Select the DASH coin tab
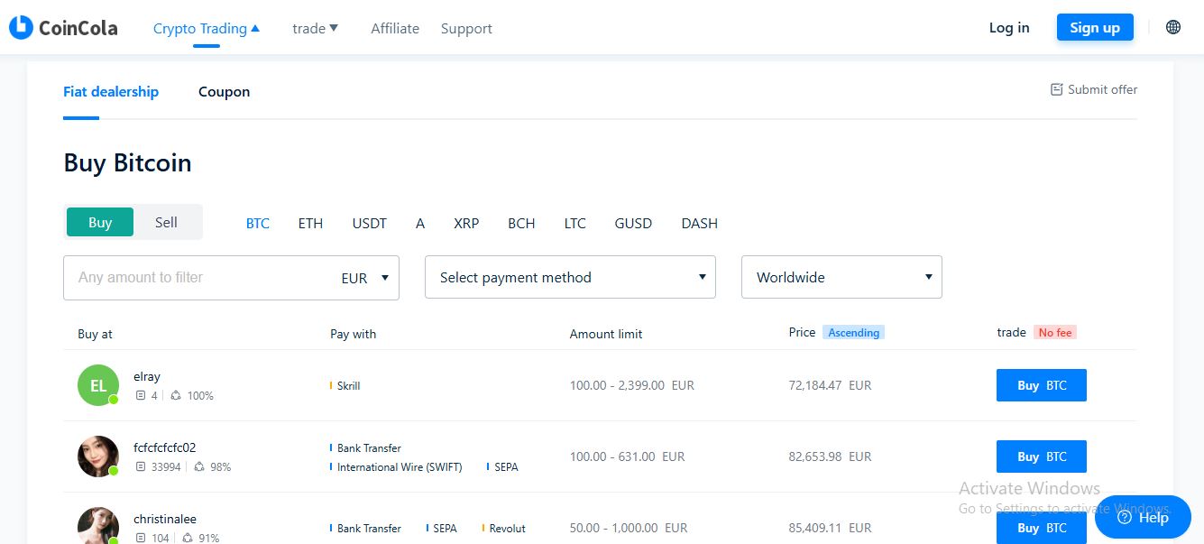This screenshot has height=544, width=1204. coord(700,223)
